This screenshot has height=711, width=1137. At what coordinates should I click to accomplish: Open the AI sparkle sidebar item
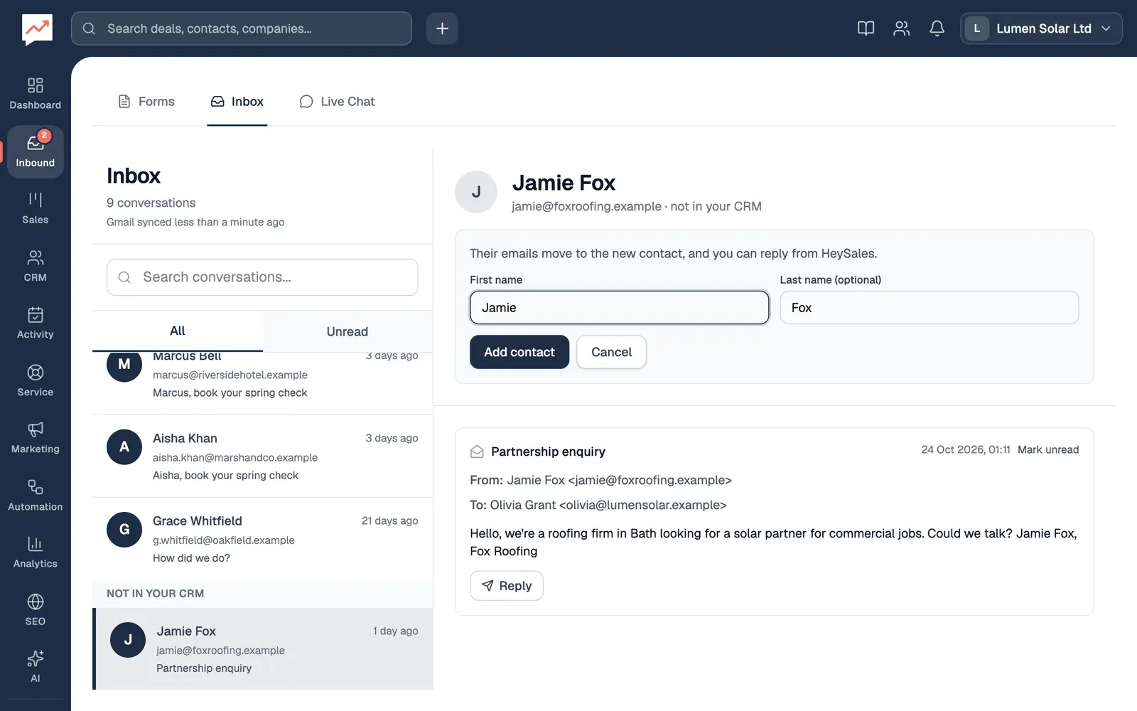click(35, 667)
